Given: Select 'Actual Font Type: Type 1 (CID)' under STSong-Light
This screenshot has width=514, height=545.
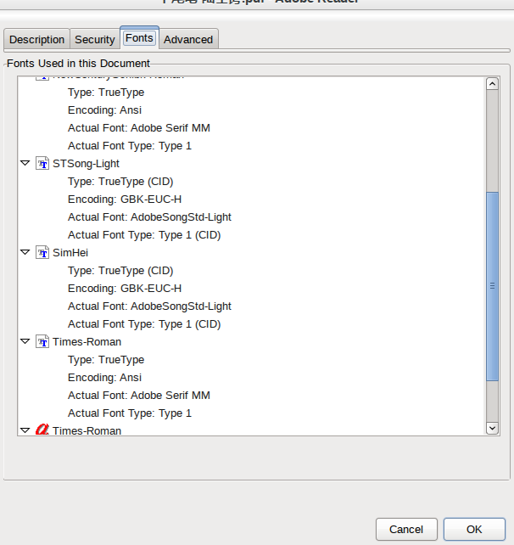Looking at the screenshot, I should pyautogui.click(x=144, y=235).
